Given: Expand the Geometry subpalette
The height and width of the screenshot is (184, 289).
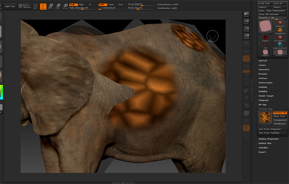Looking at the screenshot, I should click(264, 69).
